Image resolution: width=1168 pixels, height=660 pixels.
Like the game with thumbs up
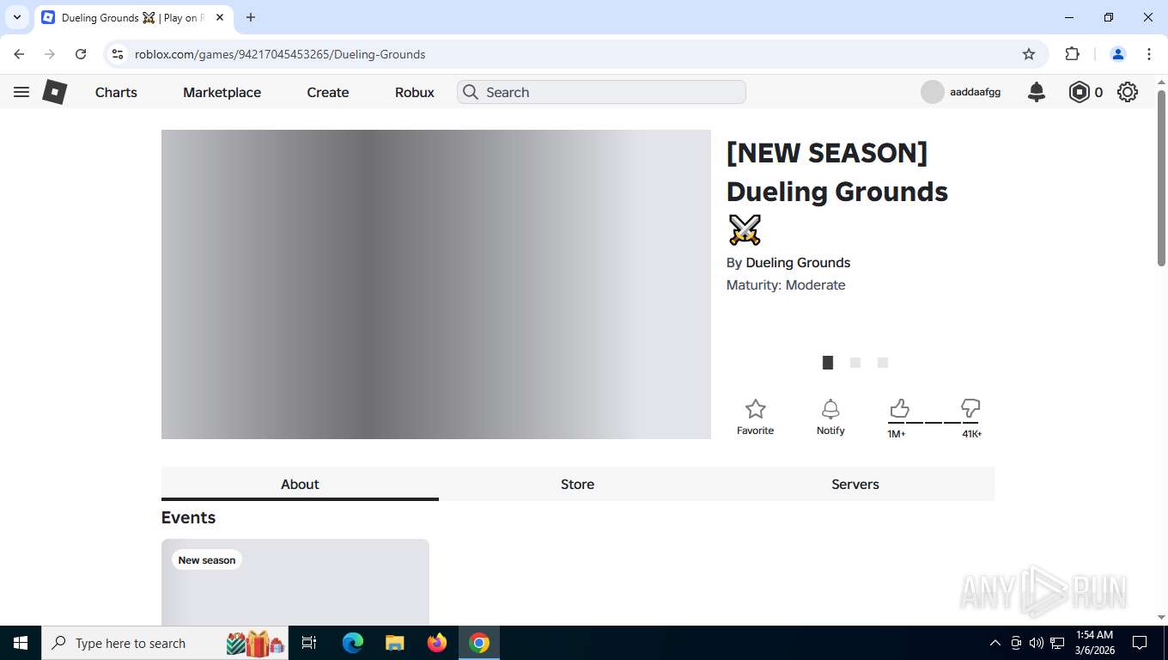click(899, 407)
